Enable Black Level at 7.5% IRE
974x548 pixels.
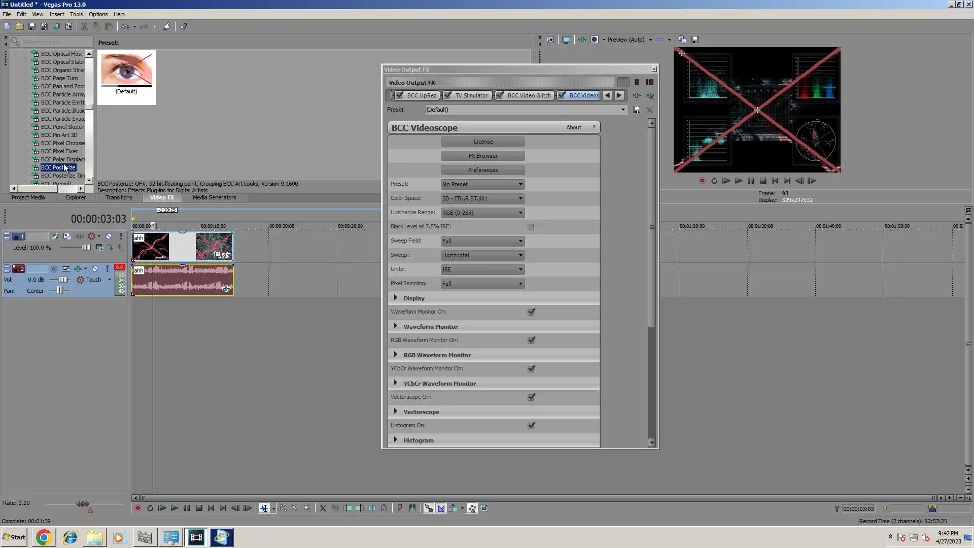[x=531, y=227]
